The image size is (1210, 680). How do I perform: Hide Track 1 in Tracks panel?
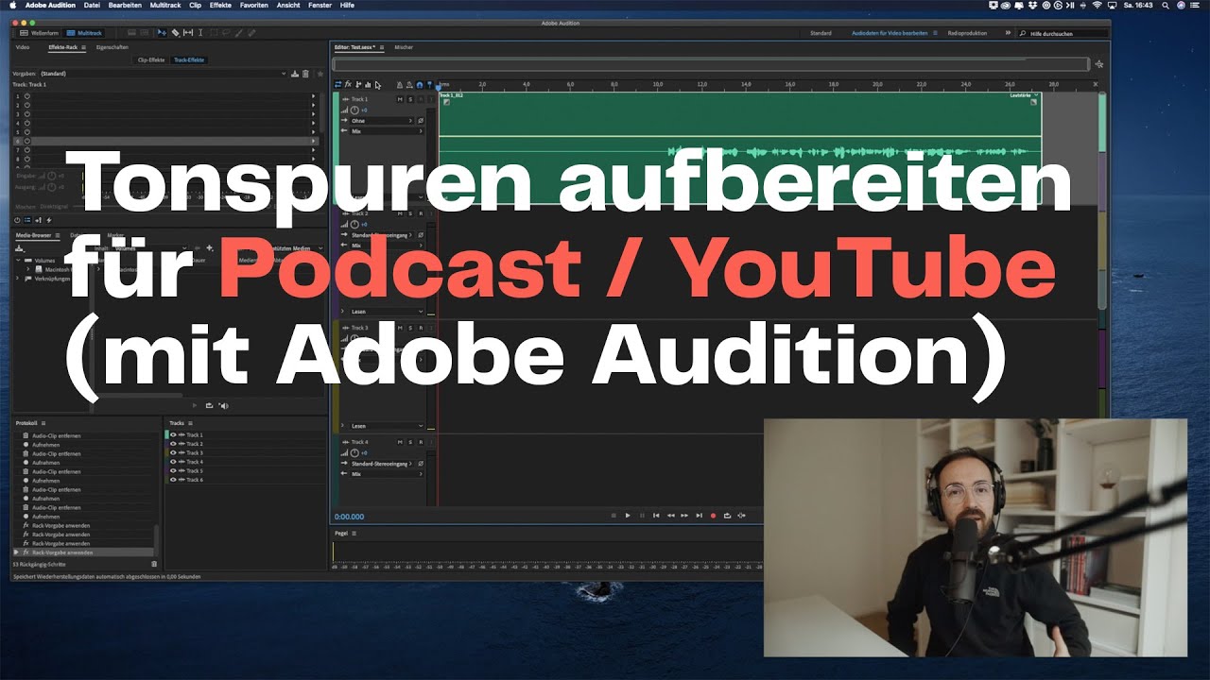tap(173, 435)
